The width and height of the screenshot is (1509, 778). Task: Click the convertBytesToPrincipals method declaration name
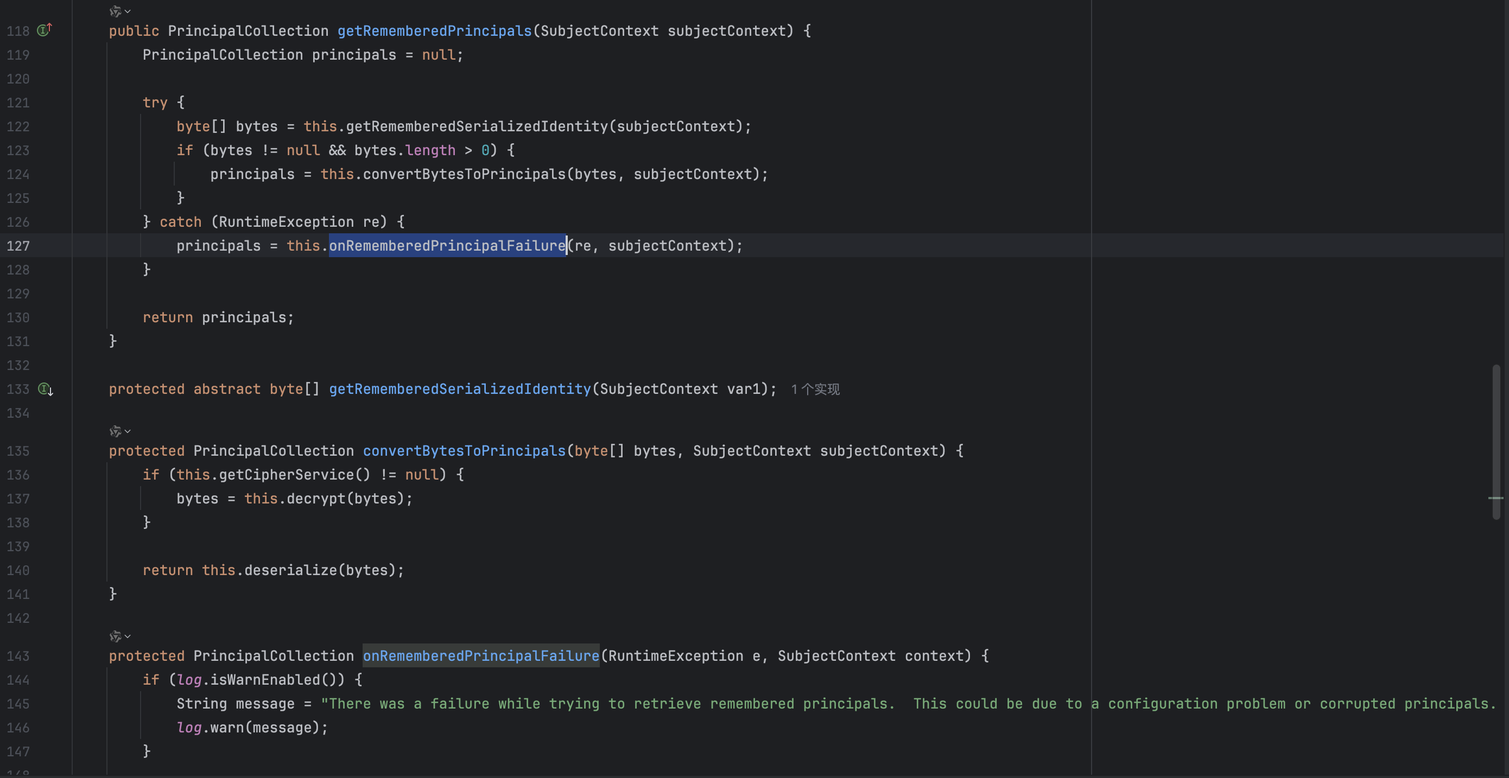point(464,451)
